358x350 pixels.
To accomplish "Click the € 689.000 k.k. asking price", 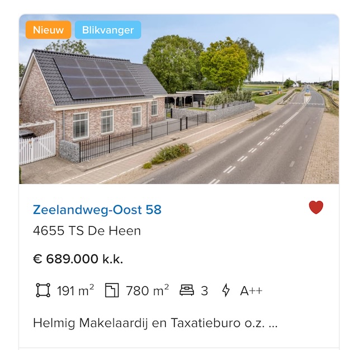I will (x=78, y=259).
